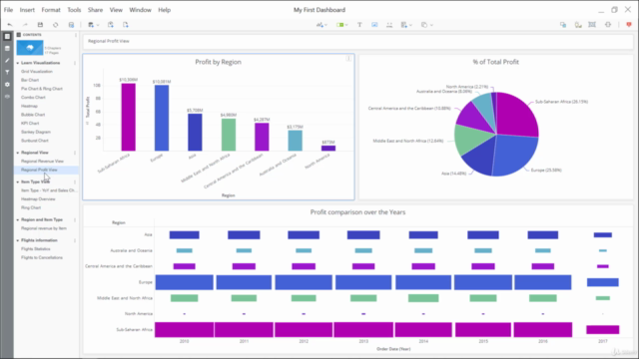Open the Help menu
Image resolution: width=639 pixels, height=359 pixels.
click(164, 10)
